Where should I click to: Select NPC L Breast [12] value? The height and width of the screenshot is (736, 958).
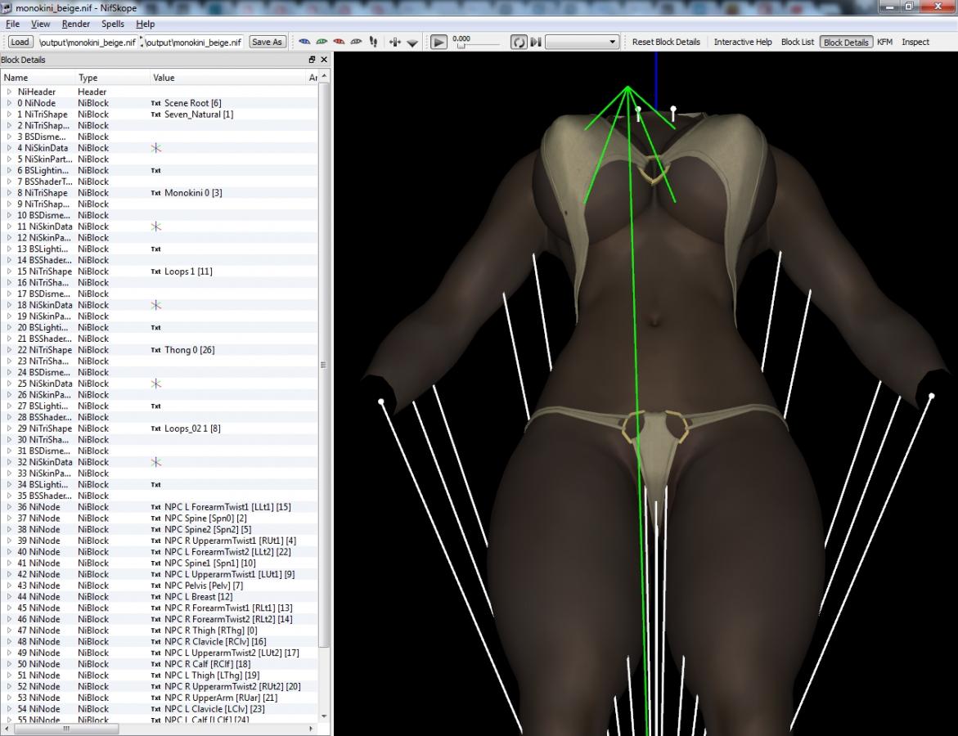click(199, 597)
